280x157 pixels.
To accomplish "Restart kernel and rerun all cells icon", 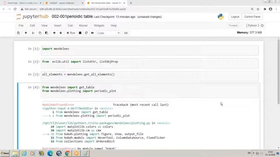I will (x=92, y=33).
